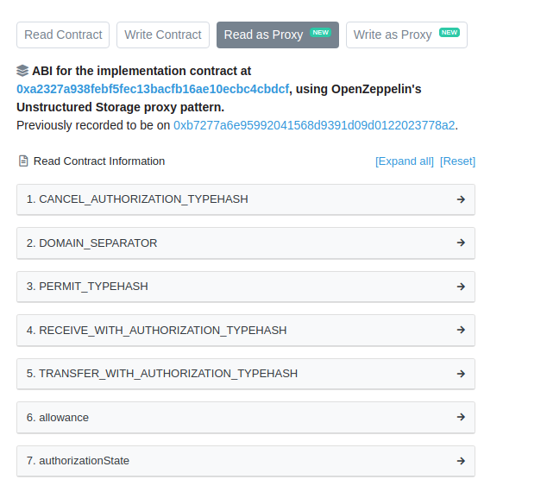Expand the 5. TRANSFER_WITH_AUTHORIZATION_TYPEHASH section
This screenshot has height=492, width=547.
246,374
